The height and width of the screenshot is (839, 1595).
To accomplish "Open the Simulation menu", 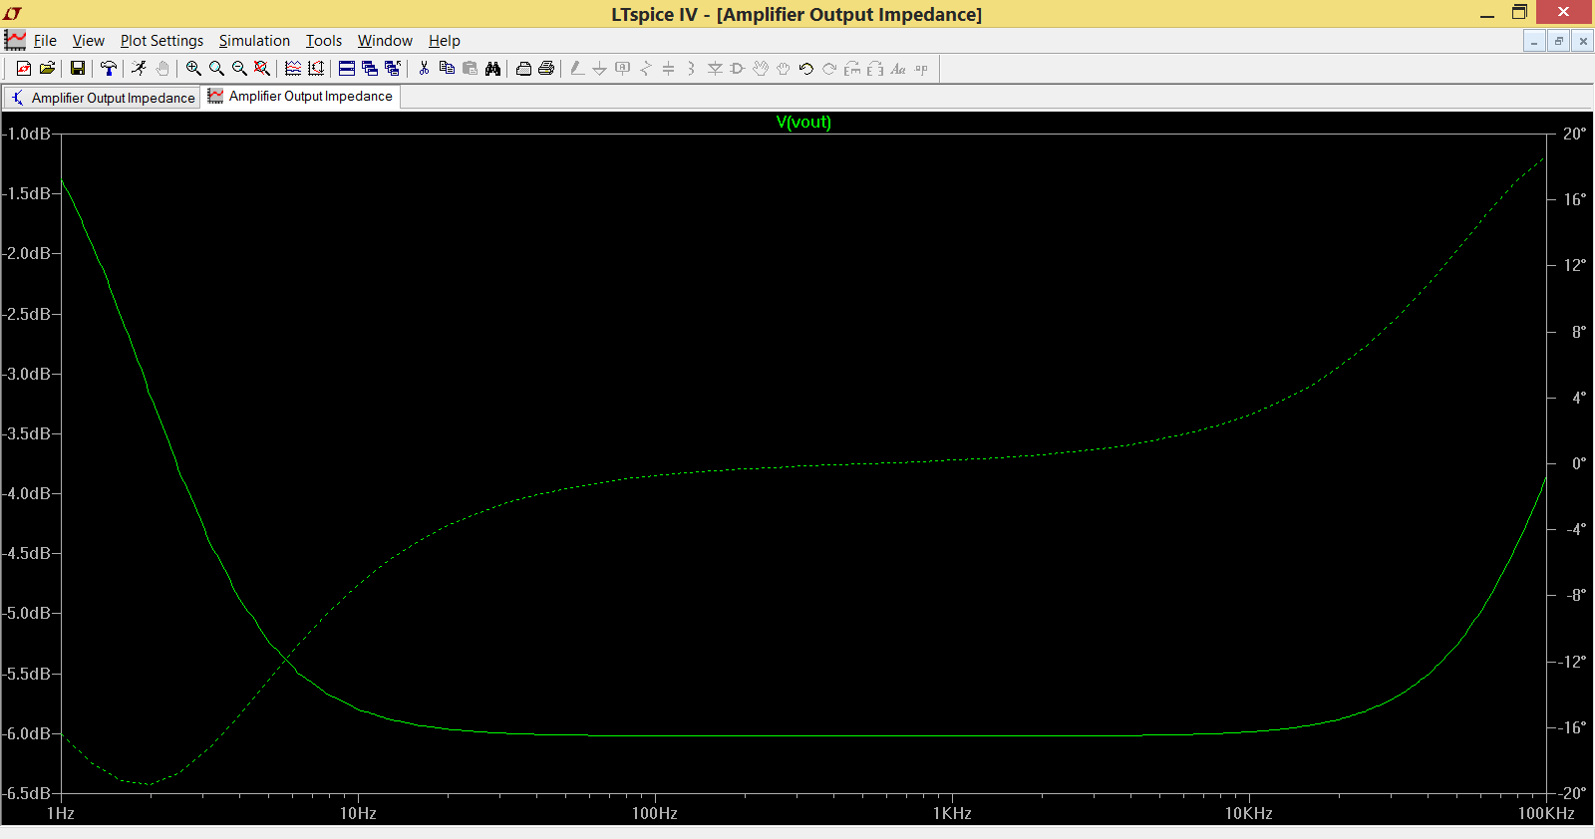I will click(x=254, y=41).
